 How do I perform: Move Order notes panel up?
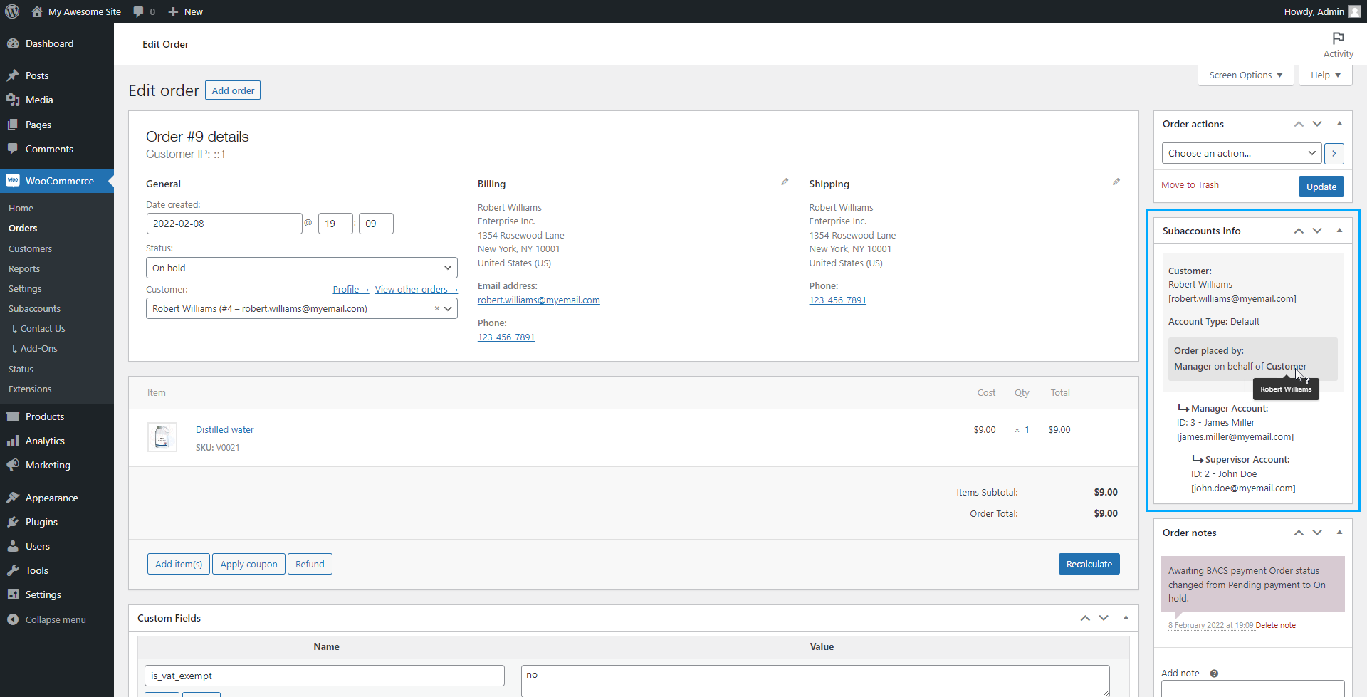(1299, 533)
